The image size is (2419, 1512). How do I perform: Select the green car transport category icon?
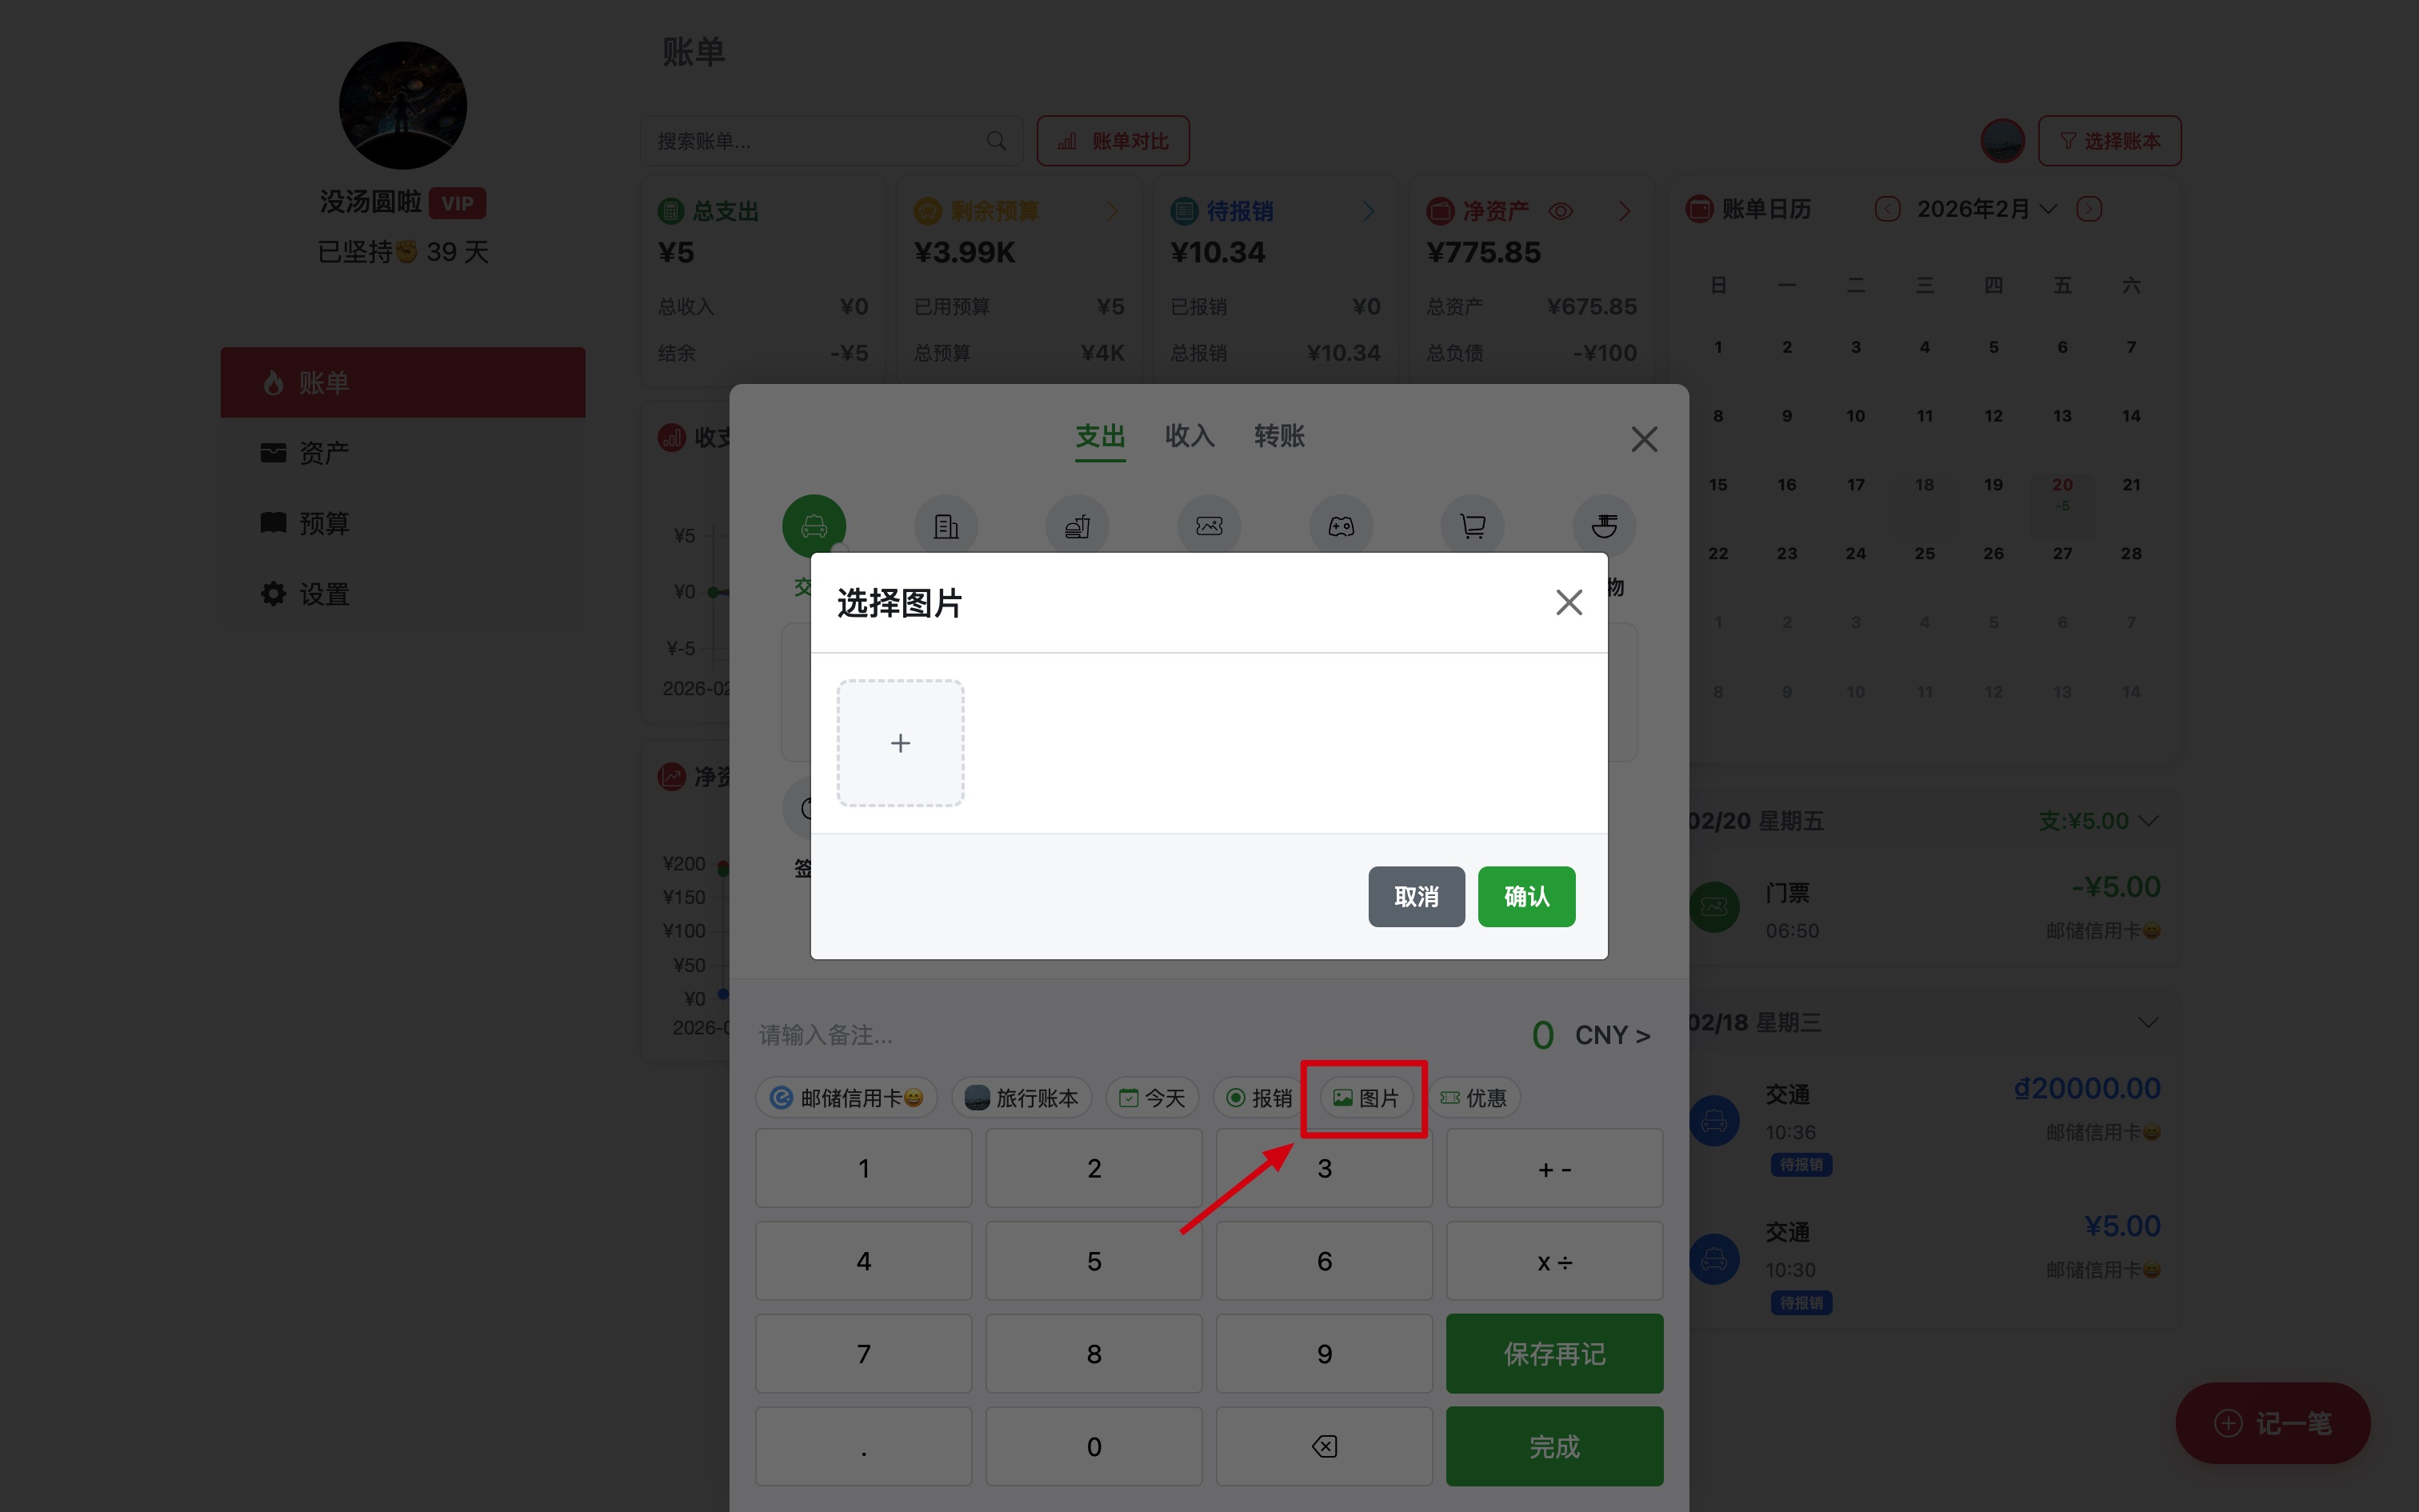point(814,525)
